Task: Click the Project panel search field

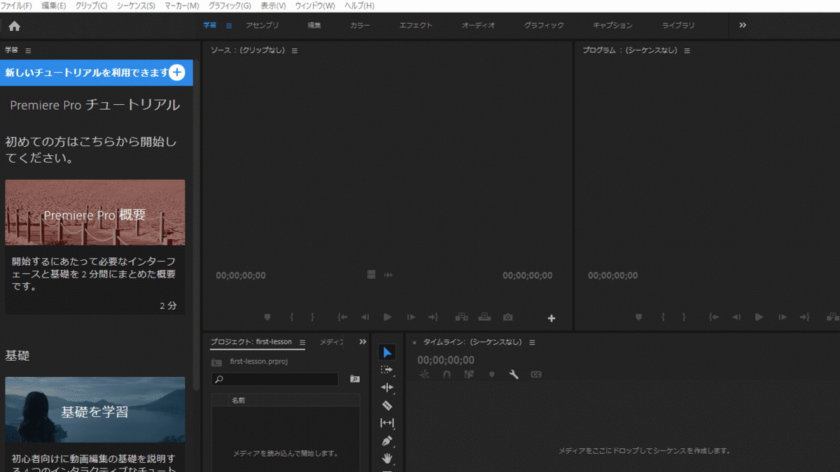Action: click(x=275, y=379)
